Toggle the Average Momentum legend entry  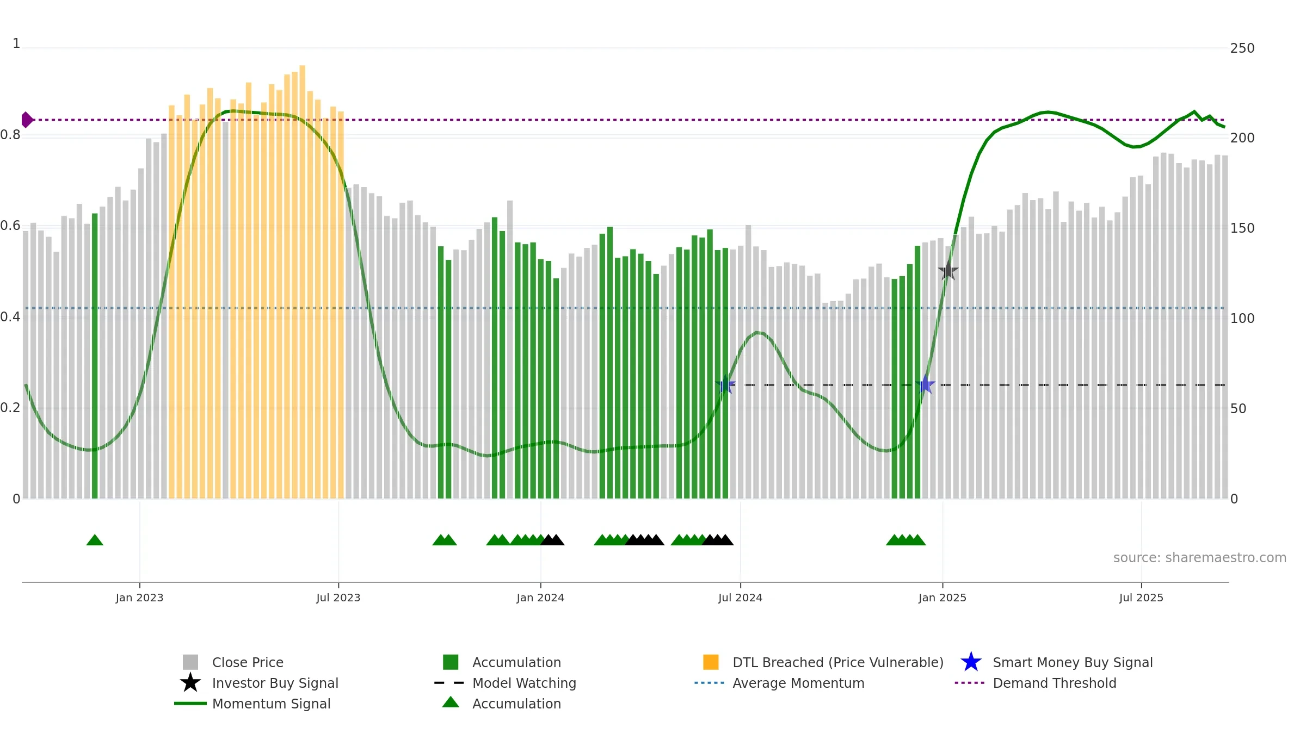coord(798,683)
